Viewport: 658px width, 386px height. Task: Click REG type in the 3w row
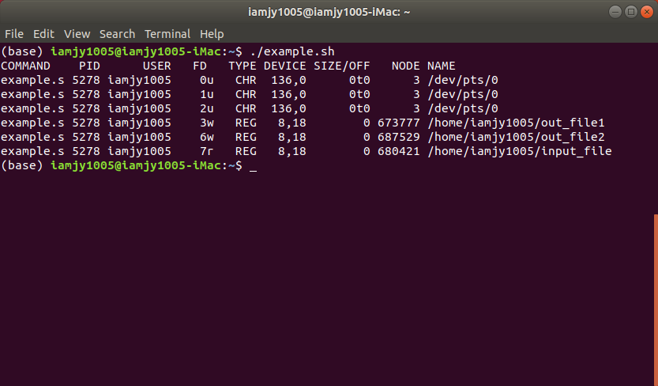pos(246,123)
